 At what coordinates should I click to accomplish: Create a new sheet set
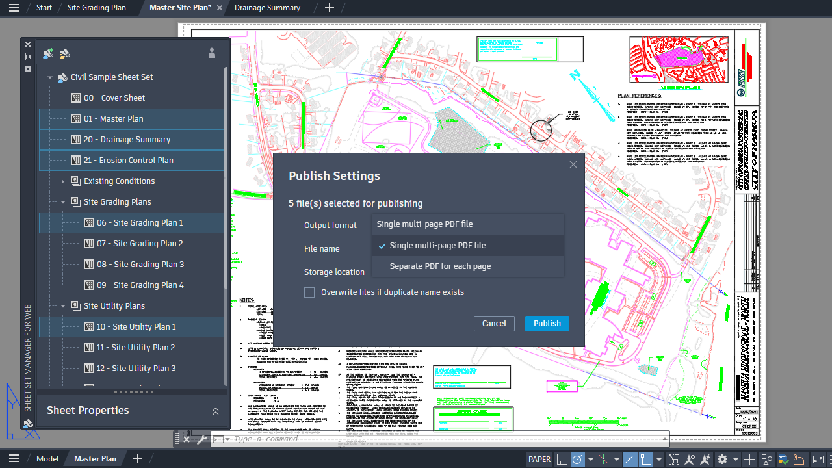tap(48, 53)
